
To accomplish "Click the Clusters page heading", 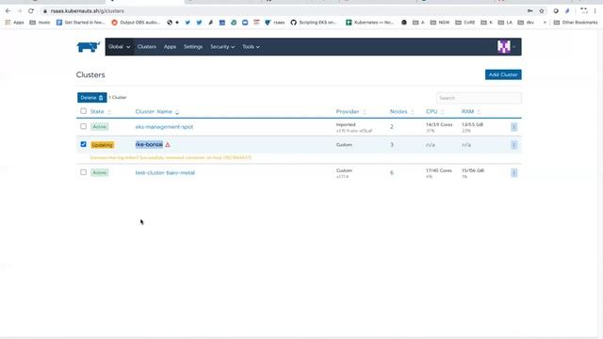I will click(x=90, y=74).
